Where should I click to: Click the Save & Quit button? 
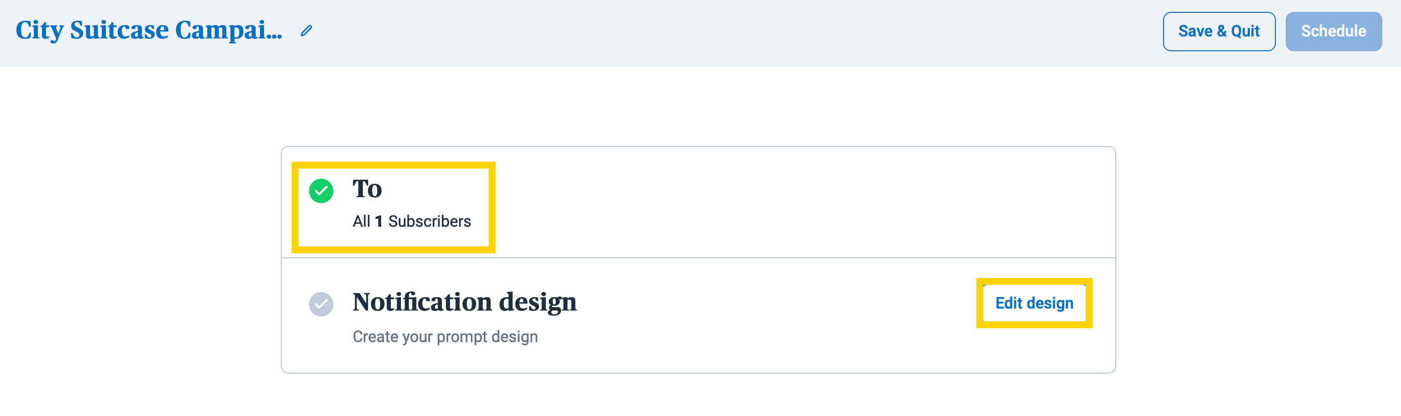[1218, 31]
